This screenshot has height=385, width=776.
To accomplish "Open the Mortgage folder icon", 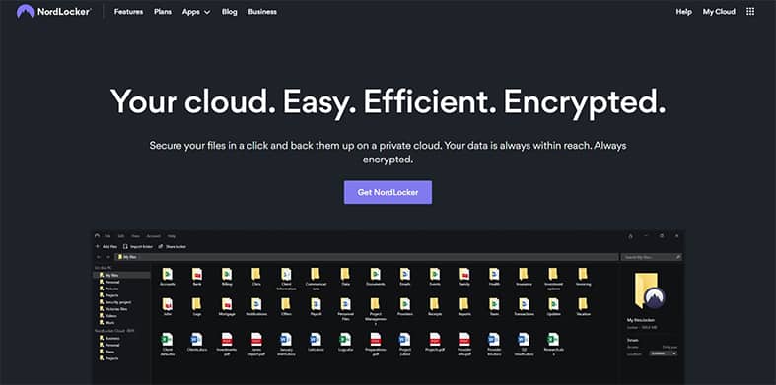I will click(227, 304).
